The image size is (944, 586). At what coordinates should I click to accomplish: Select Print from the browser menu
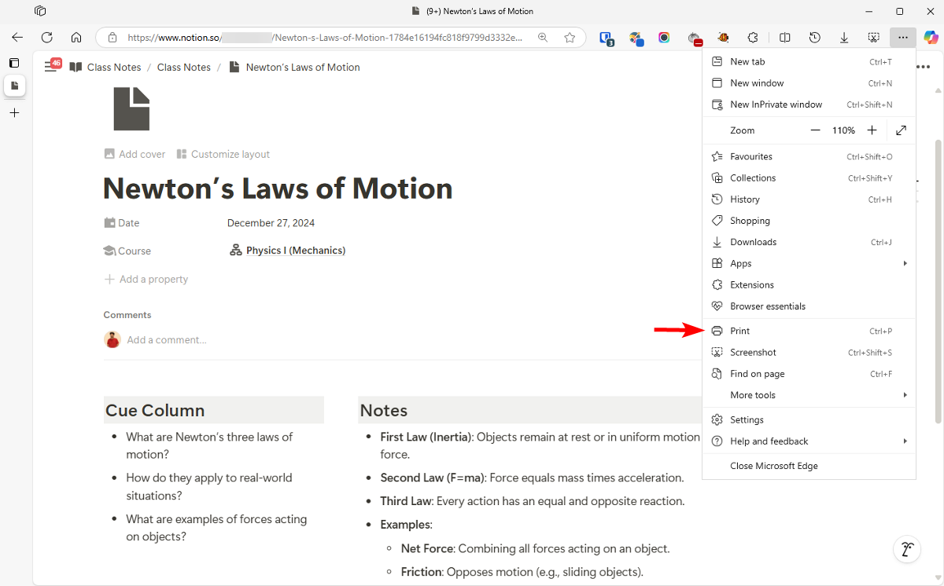739,331
